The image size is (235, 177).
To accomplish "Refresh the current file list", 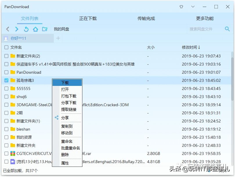I will pyautogui.click(x=26, y=29).
